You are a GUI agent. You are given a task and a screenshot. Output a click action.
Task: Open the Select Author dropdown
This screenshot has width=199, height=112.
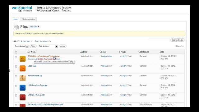tap(21, 46)
